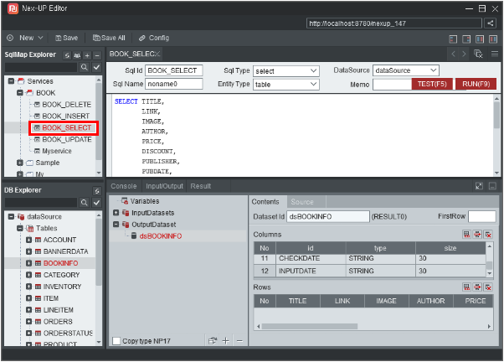The image size is (504, 362).
Task: Select the third layout icon in top toolbar
Action: 480,39
